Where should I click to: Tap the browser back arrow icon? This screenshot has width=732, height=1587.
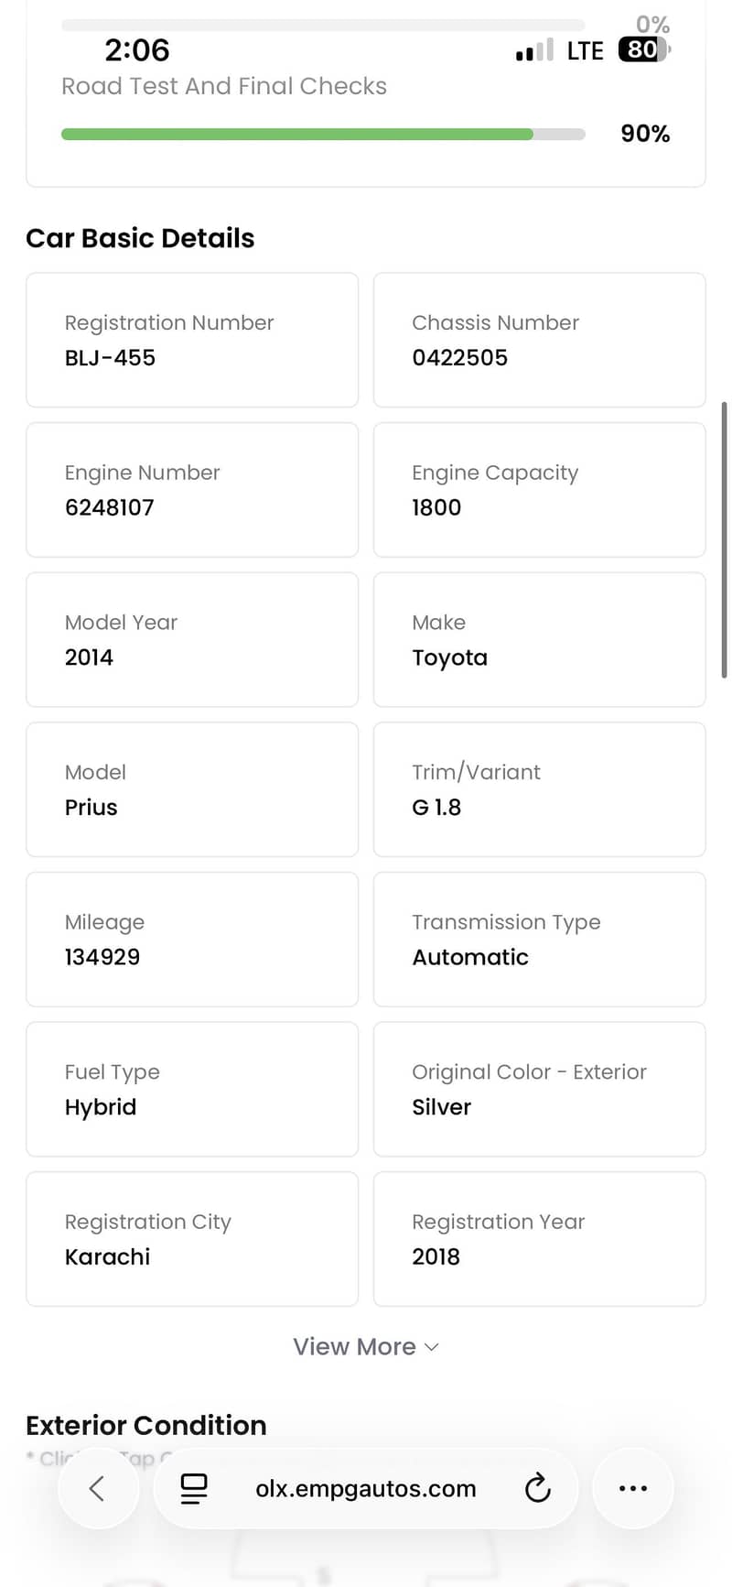[97, 1488]
